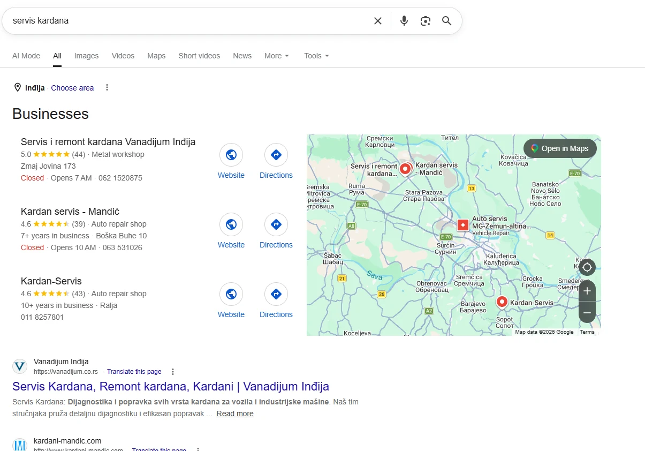The width and height of the screenshot is (645, 451).
Task: Click the Choose area link
Action: (x=72, y=88)
